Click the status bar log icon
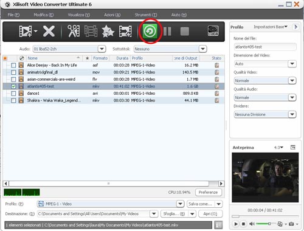304x231 pixels. pyautogui.click(x=218, y=225)
